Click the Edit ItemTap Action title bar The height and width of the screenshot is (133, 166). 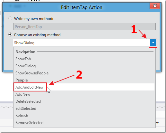[82, 7]
